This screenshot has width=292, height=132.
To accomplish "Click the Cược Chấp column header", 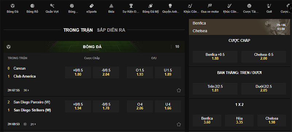I will coord(92,58).
